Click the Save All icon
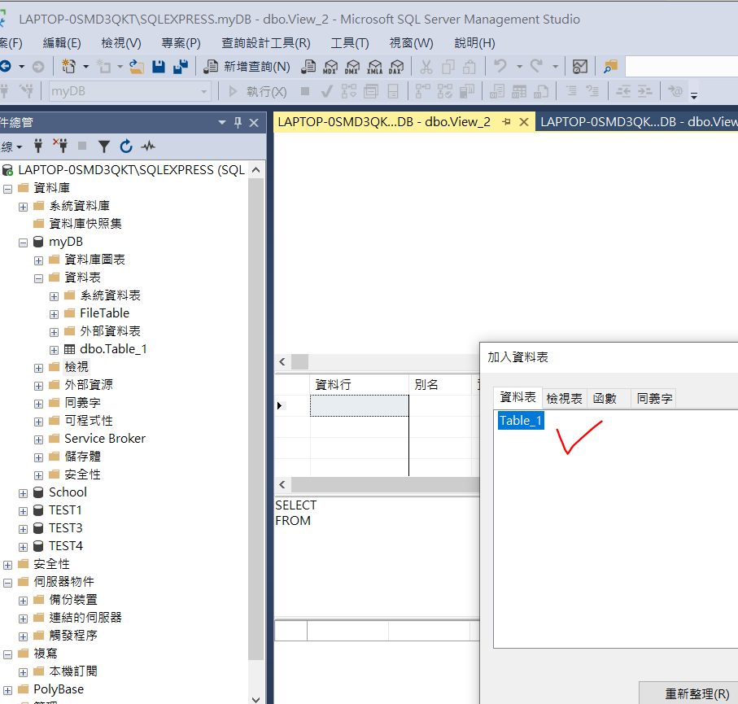Image resolution: width=738 pixels, height=704 pixels. (x=181, y=67)
